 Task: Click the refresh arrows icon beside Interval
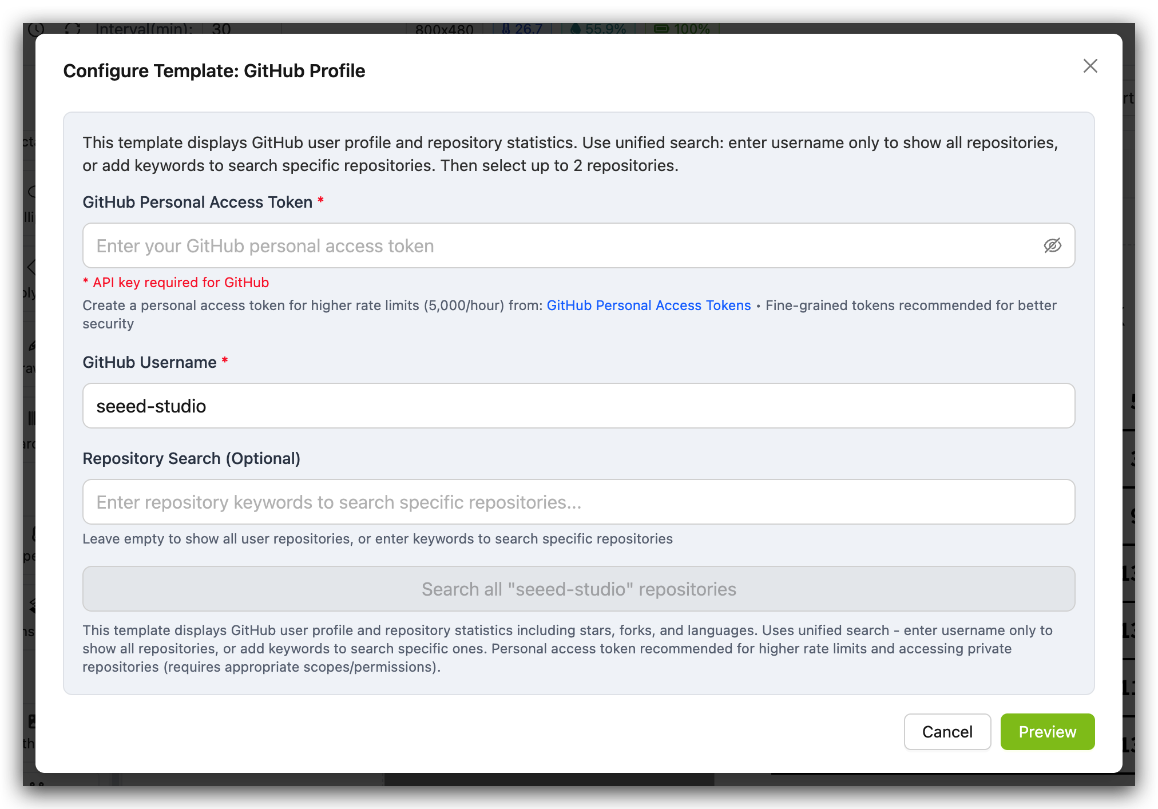coord(73,29)
